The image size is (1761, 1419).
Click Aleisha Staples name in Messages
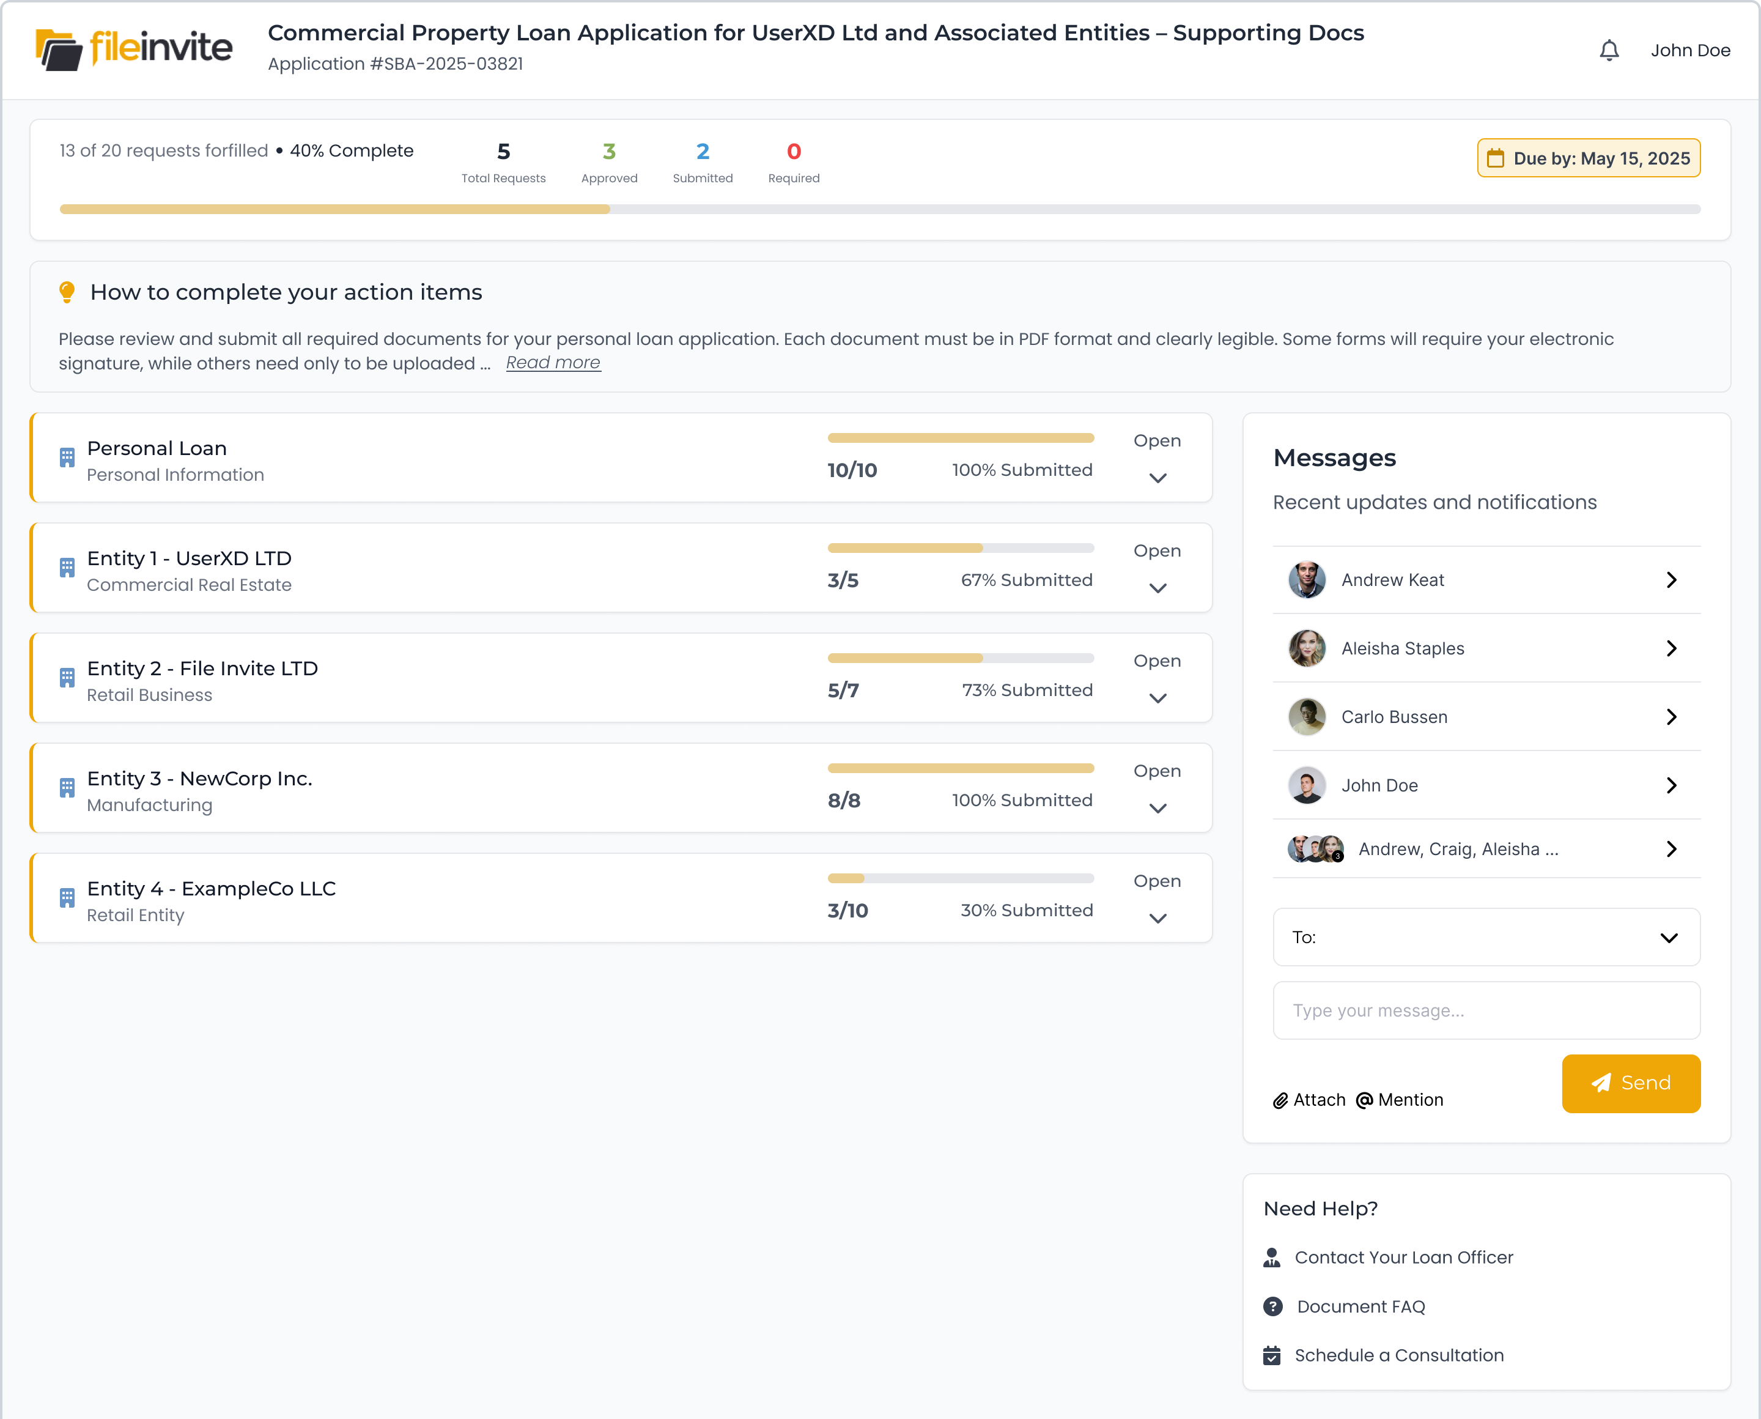1402,648
